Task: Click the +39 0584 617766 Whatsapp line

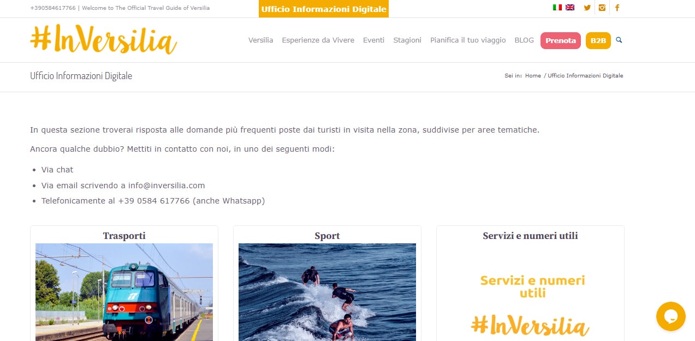Action: coord(153,201)
